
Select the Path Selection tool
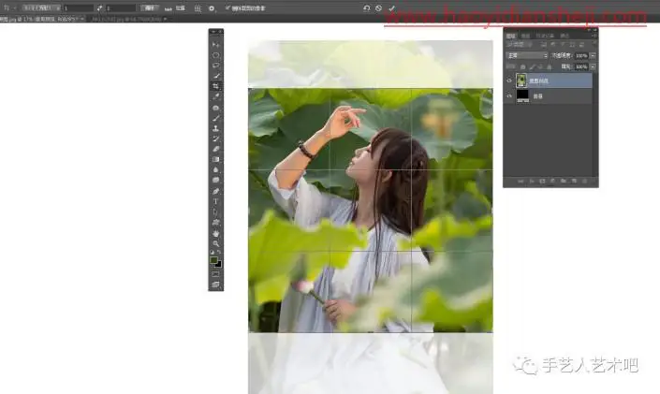point(216,212)
